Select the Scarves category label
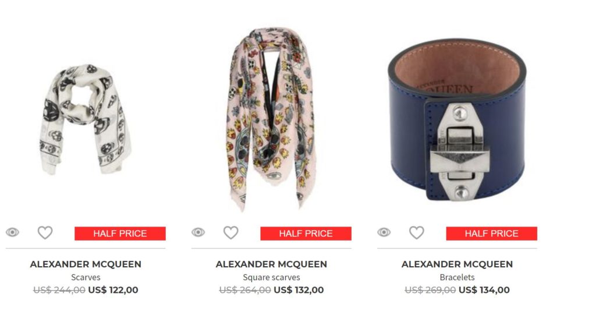This screenshot has width=596, height=336. click(86, 277)
